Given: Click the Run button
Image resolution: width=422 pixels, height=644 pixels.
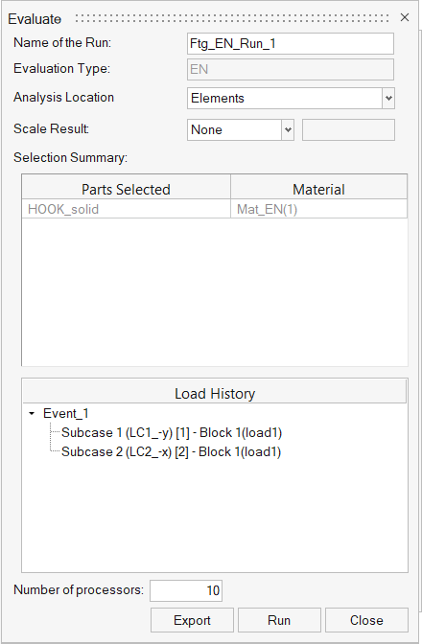Looking at the screenshot, I should tap(279, 620).
